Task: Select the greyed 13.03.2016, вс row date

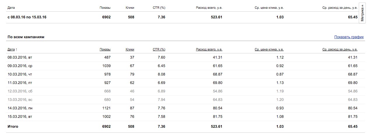Action: tap(20, 100)
